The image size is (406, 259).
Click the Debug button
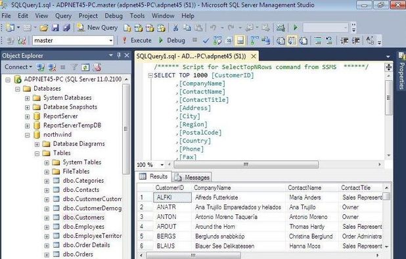[x=171, y=40]
